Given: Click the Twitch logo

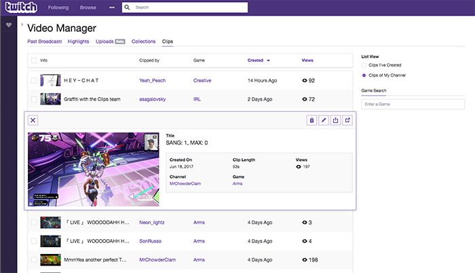Looking at the screenshot, I should (22, 7).
